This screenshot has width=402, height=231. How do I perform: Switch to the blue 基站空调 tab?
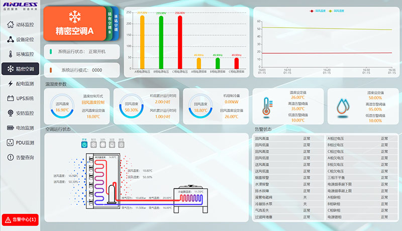click(x=116, y=23)
